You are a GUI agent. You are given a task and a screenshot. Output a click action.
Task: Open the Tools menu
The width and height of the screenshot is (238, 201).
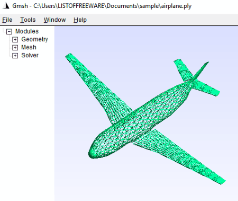pos(28,20)
